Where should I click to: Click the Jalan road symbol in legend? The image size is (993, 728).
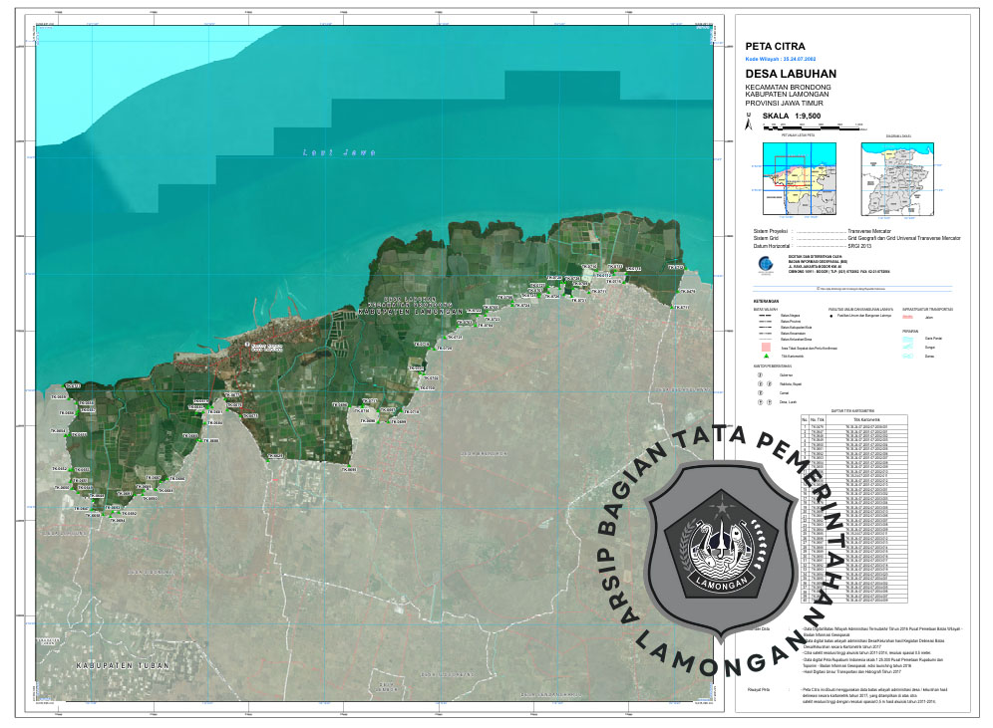908,318
